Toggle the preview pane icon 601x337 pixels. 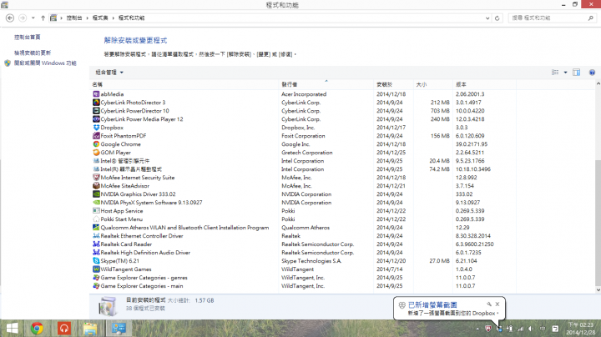(576, 73)
